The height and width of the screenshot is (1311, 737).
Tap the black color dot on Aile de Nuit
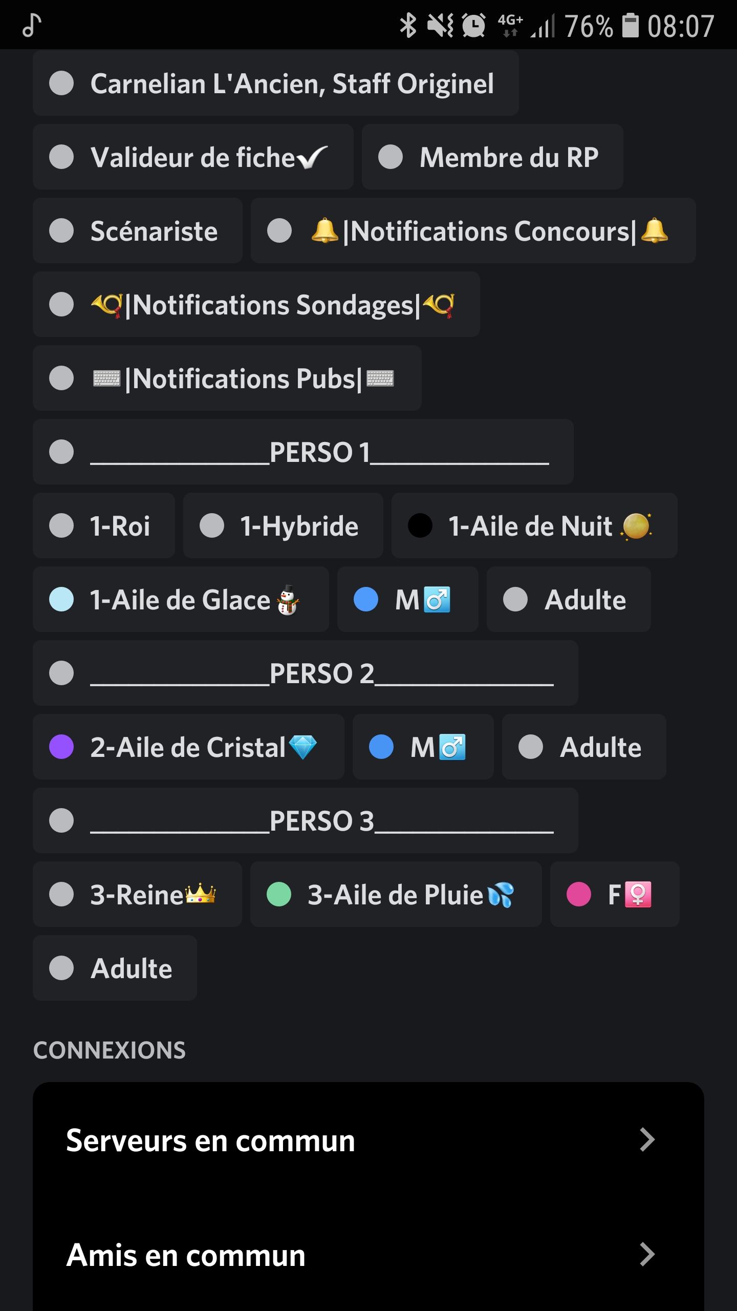420,526
